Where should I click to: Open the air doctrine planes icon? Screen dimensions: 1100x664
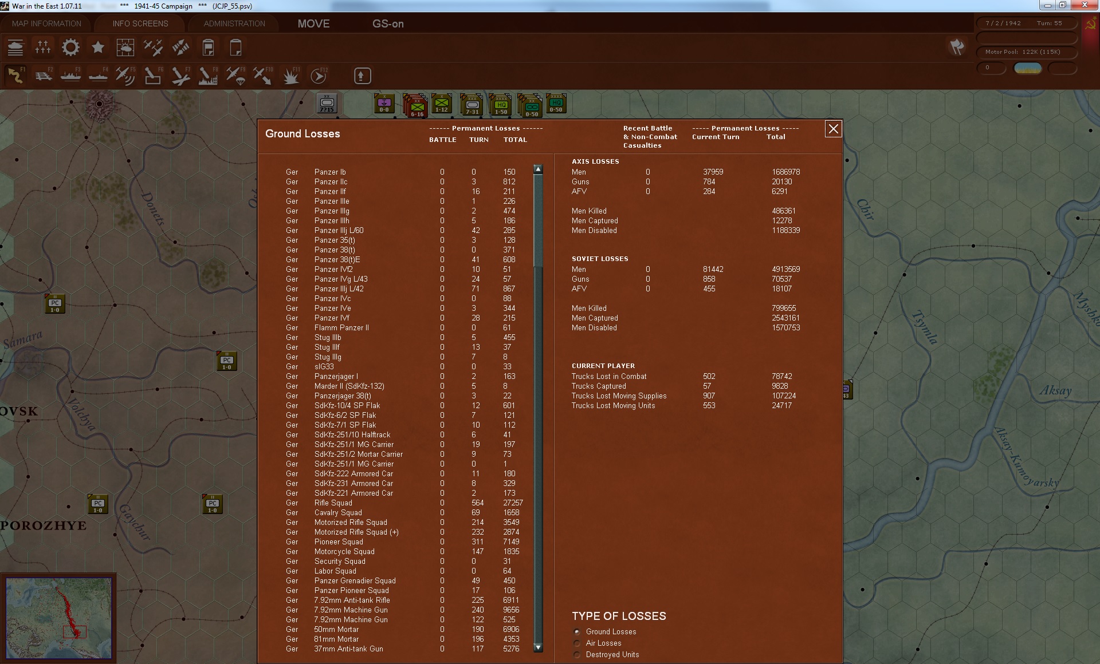[153, 47]
